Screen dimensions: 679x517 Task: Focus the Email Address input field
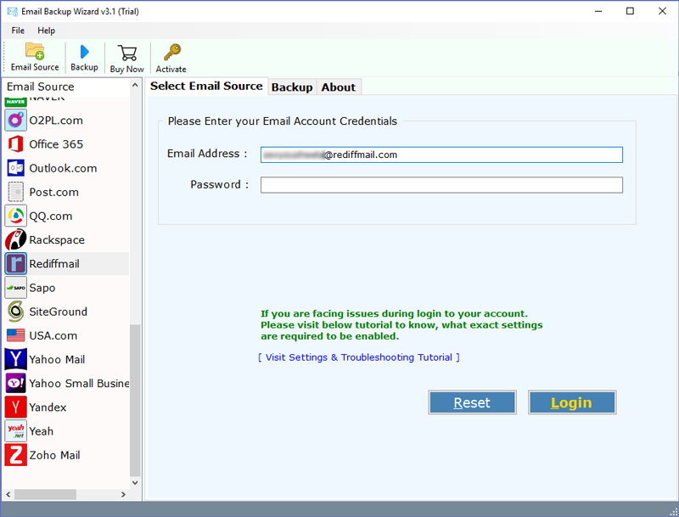441,155
